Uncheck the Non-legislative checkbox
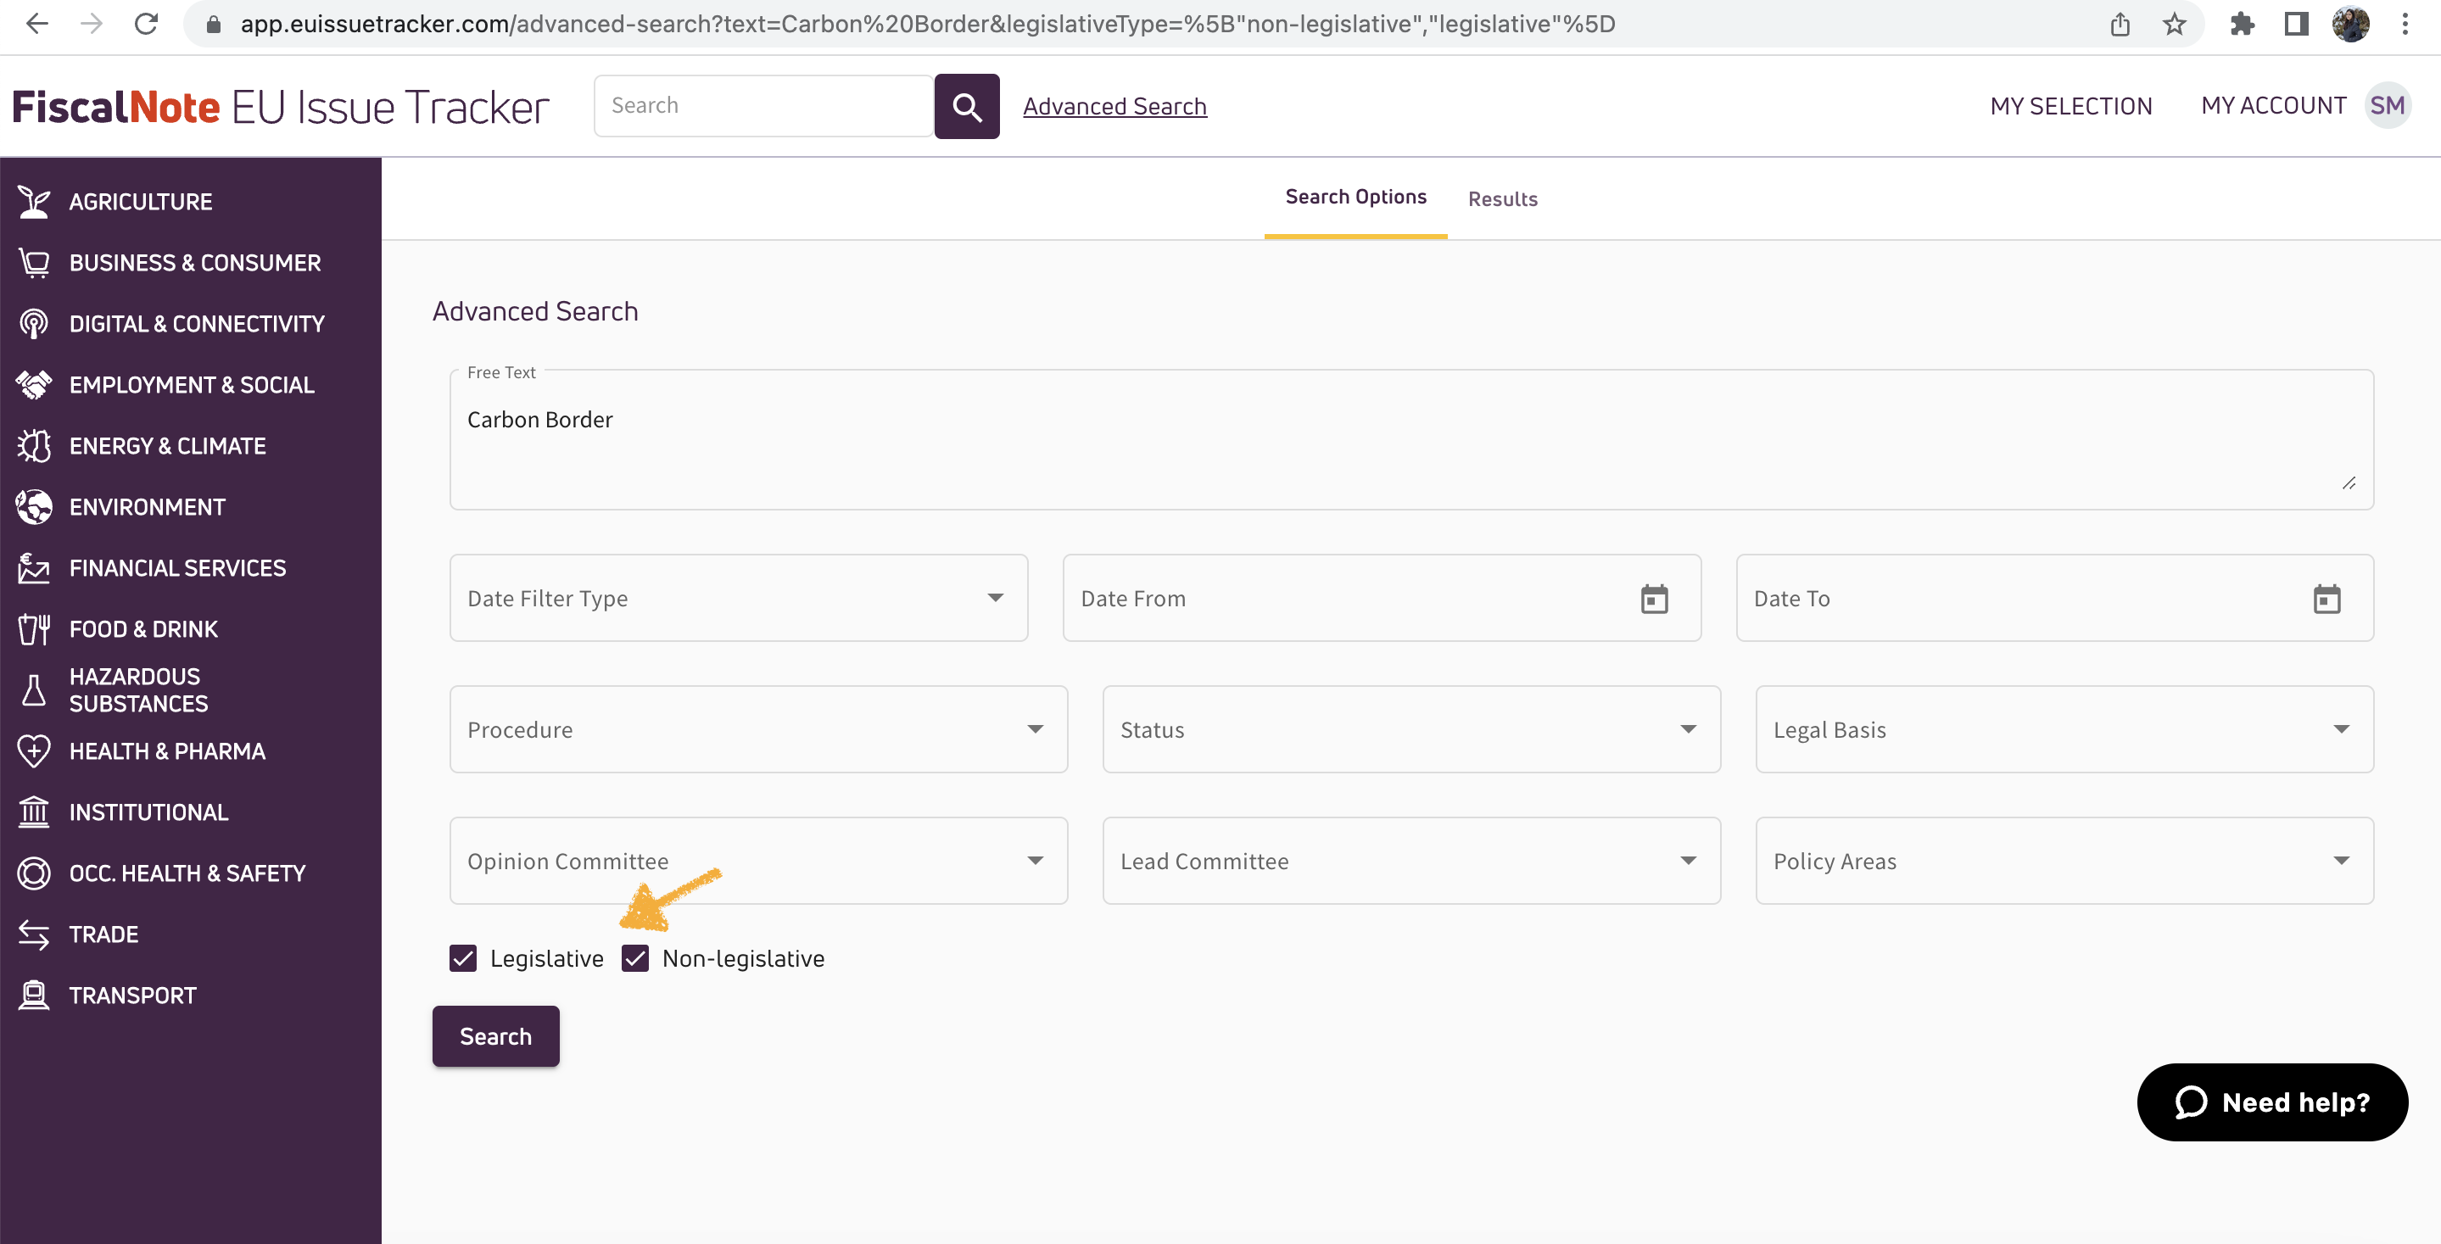 636,959
